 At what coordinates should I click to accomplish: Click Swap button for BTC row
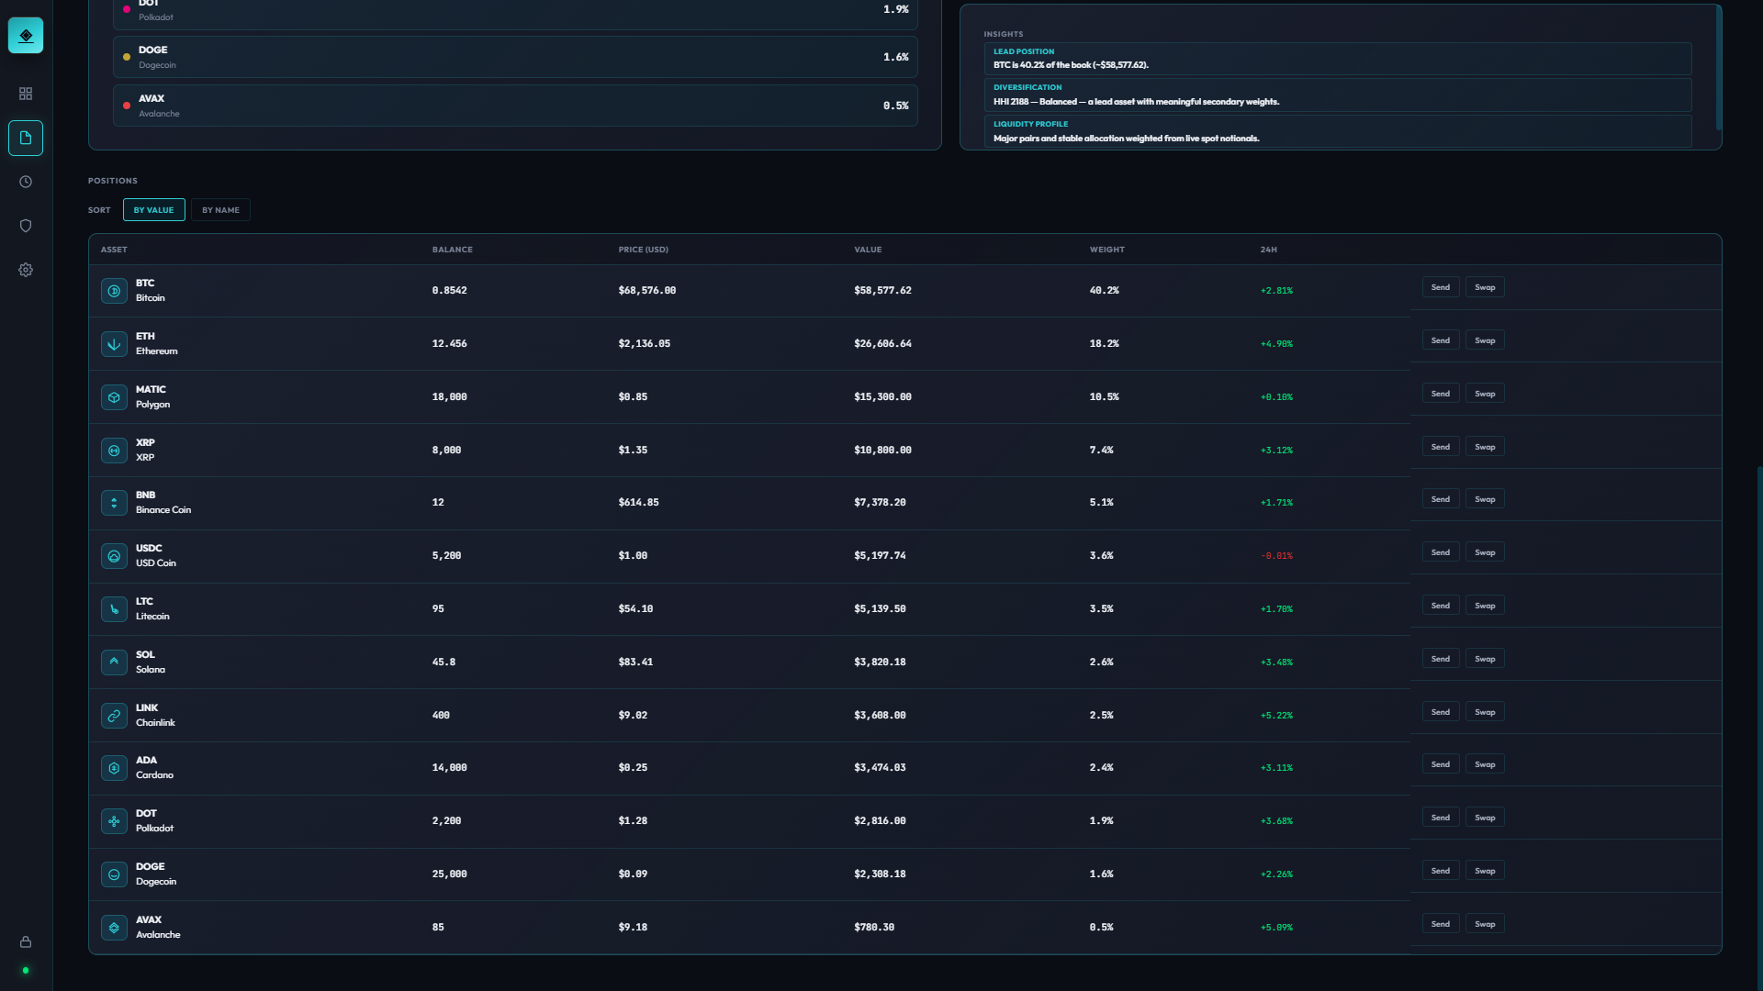coord(1484,287)
